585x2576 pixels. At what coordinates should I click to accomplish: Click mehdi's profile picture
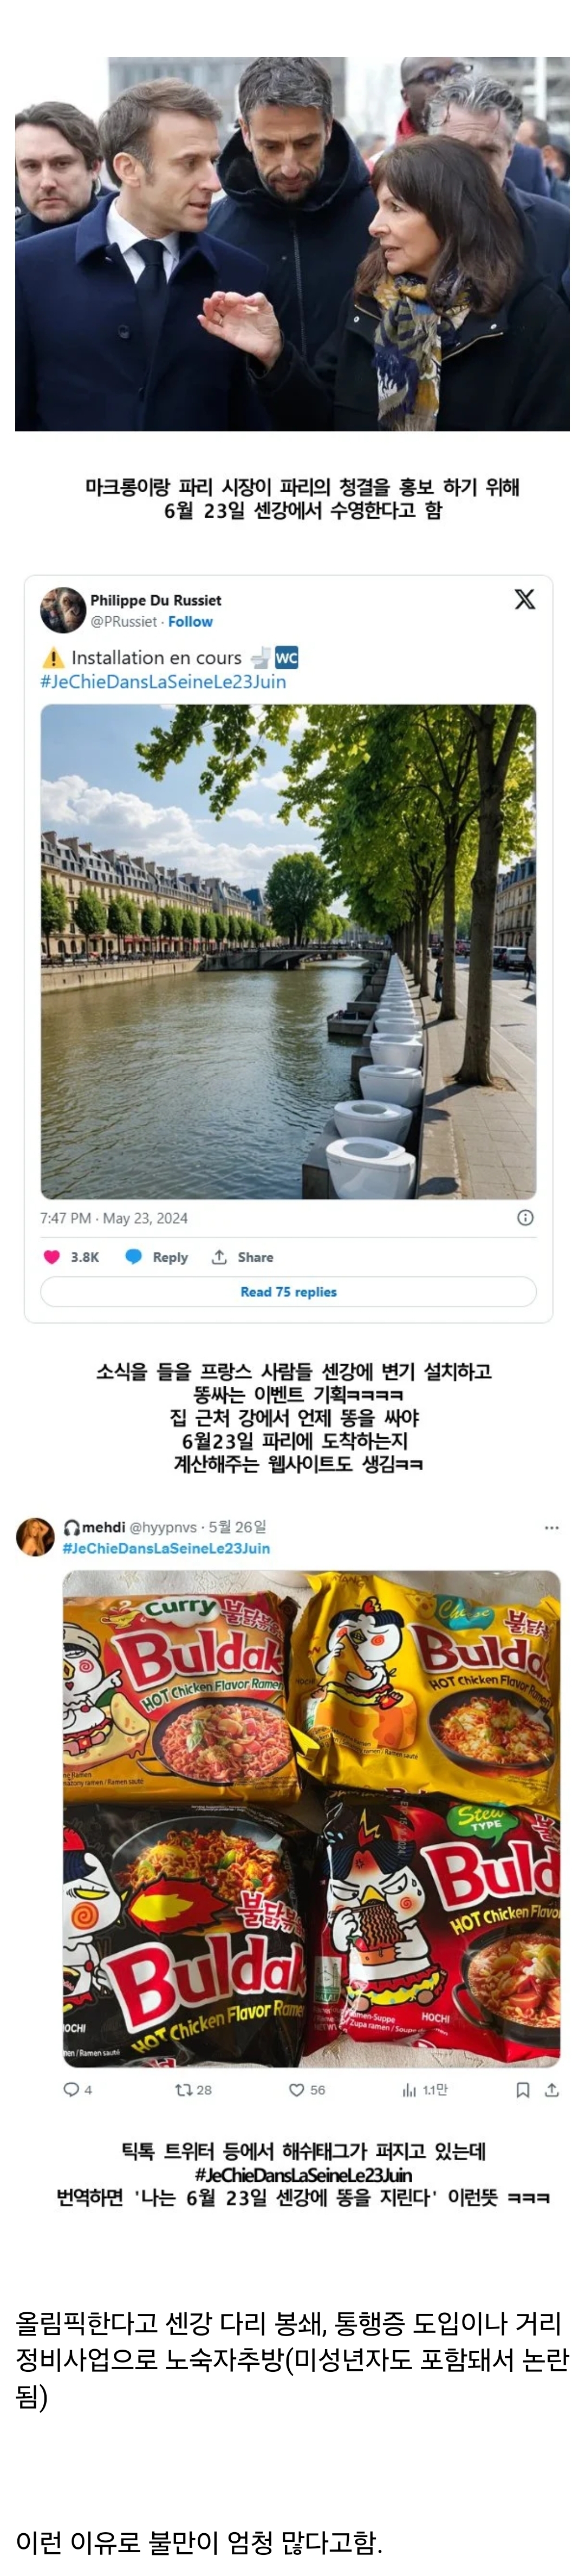pos(35,1536)
